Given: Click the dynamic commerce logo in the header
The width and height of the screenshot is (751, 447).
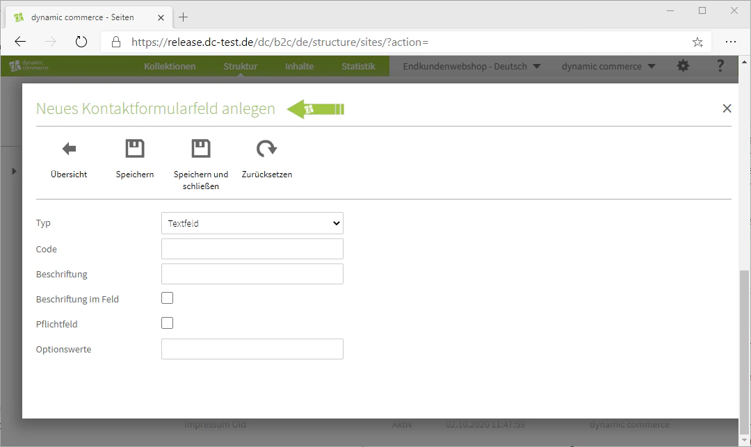Looking at the screenshot, I should click(29, 65).
